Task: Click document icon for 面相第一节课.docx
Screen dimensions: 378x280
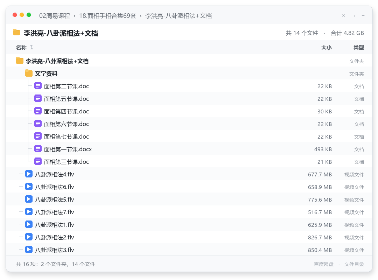Action: [x=38, y=148]
